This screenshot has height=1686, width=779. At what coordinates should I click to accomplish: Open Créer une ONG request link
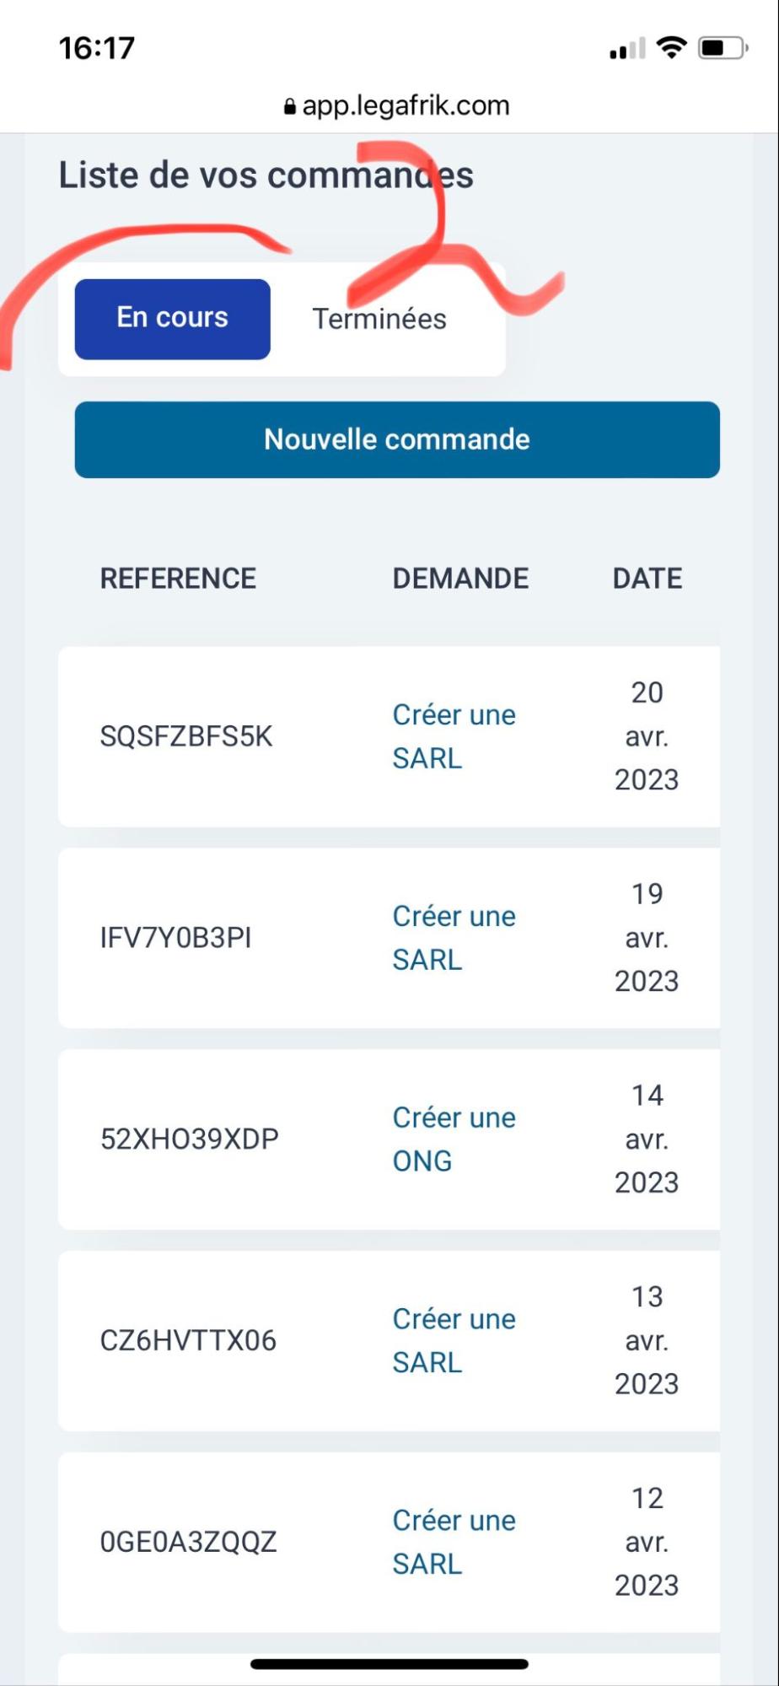(454, 1139)
